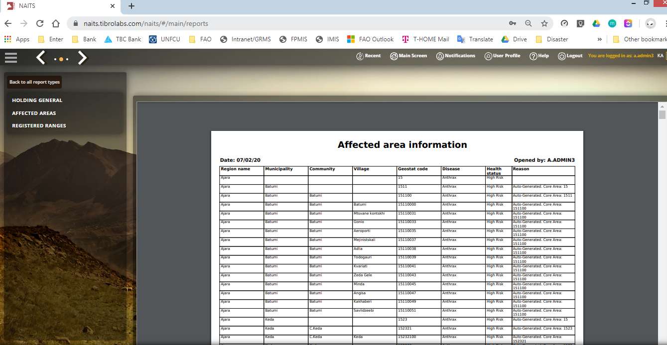Select REGISTERED RANGES report
This screenshot has width=667, height=345.
point(39,126)
